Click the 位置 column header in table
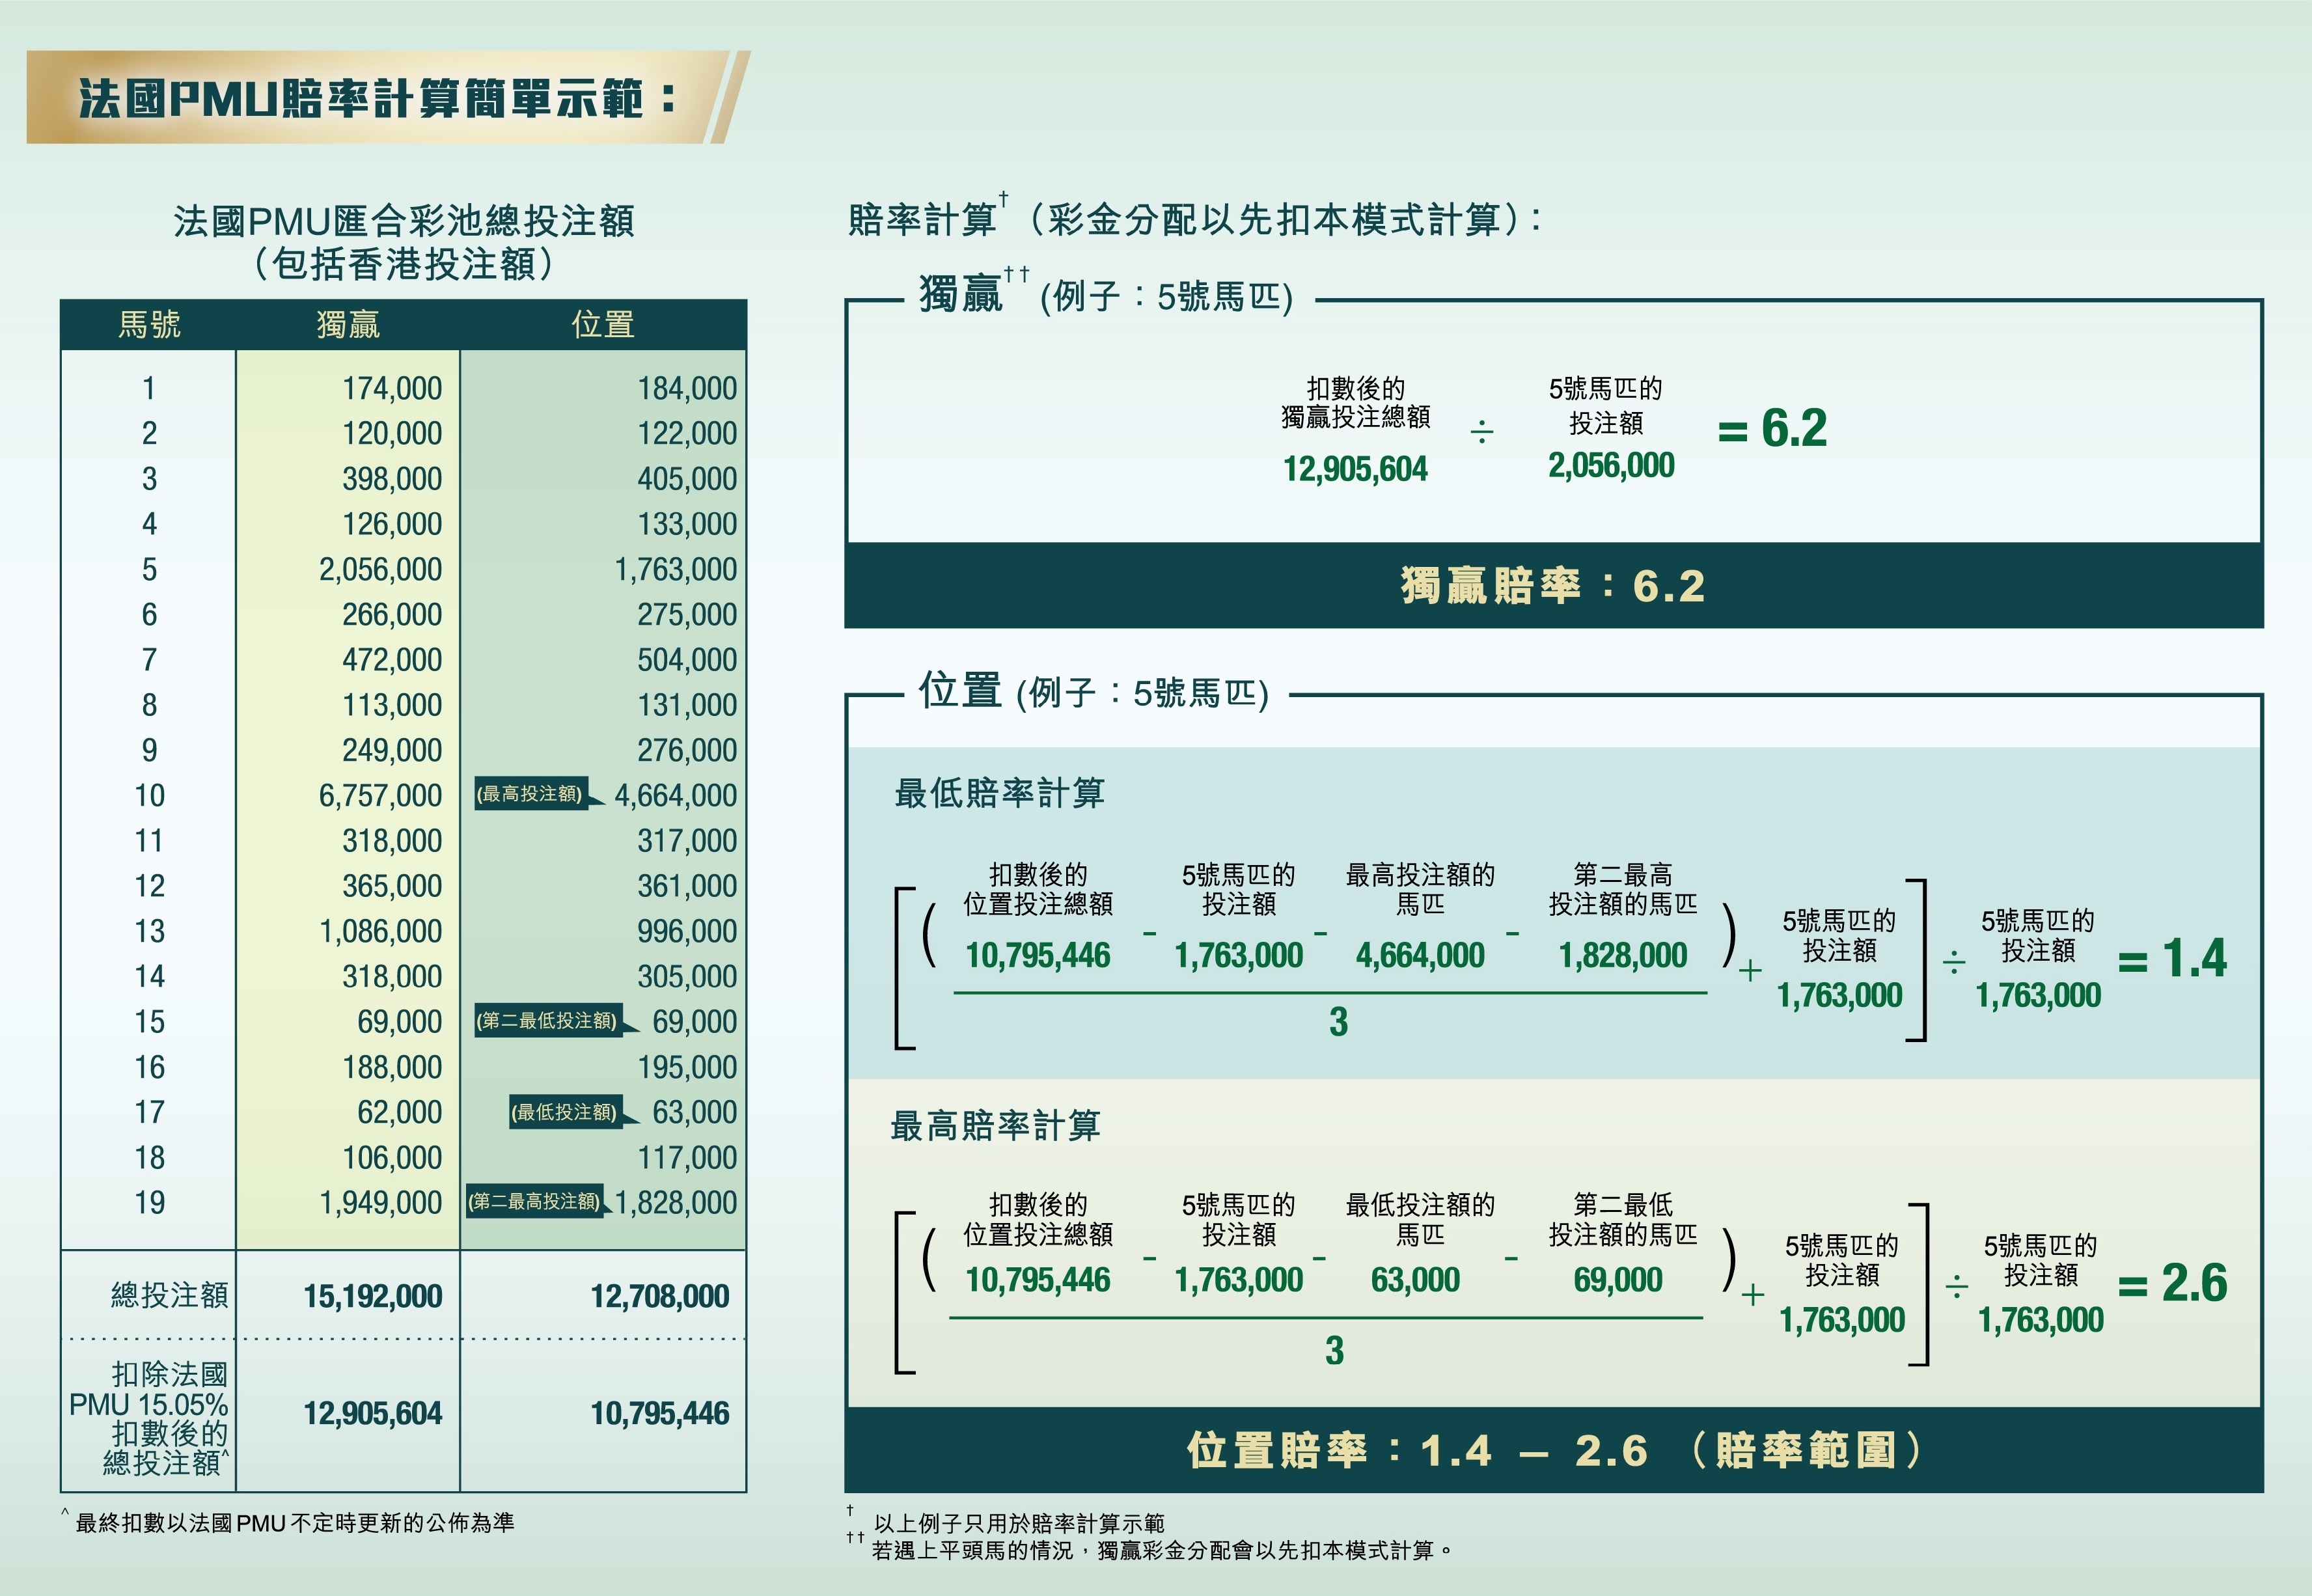The height and width of the screenshot is (1596, 2312). click(602, 324)
